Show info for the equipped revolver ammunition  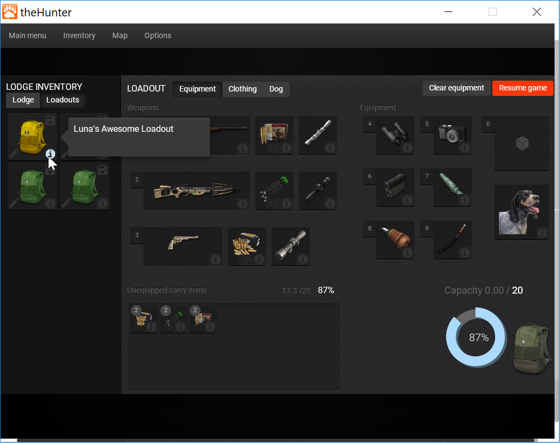coord(260,259)
